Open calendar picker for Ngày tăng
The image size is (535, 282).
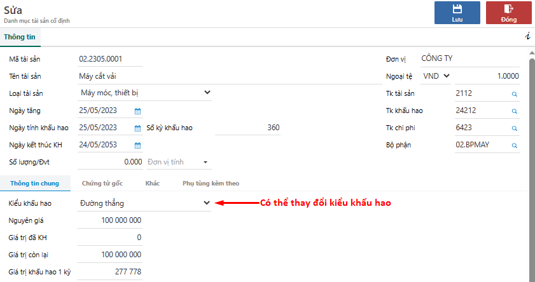click(137, 111)
